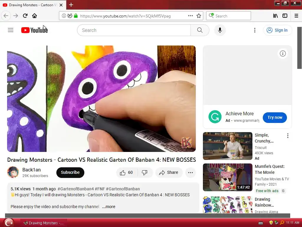The height and width of the screenshot is (227, 302).
Task: Open the on-screen keyboard tray icon
Action: pyautogui.click(x=261, y=223)
